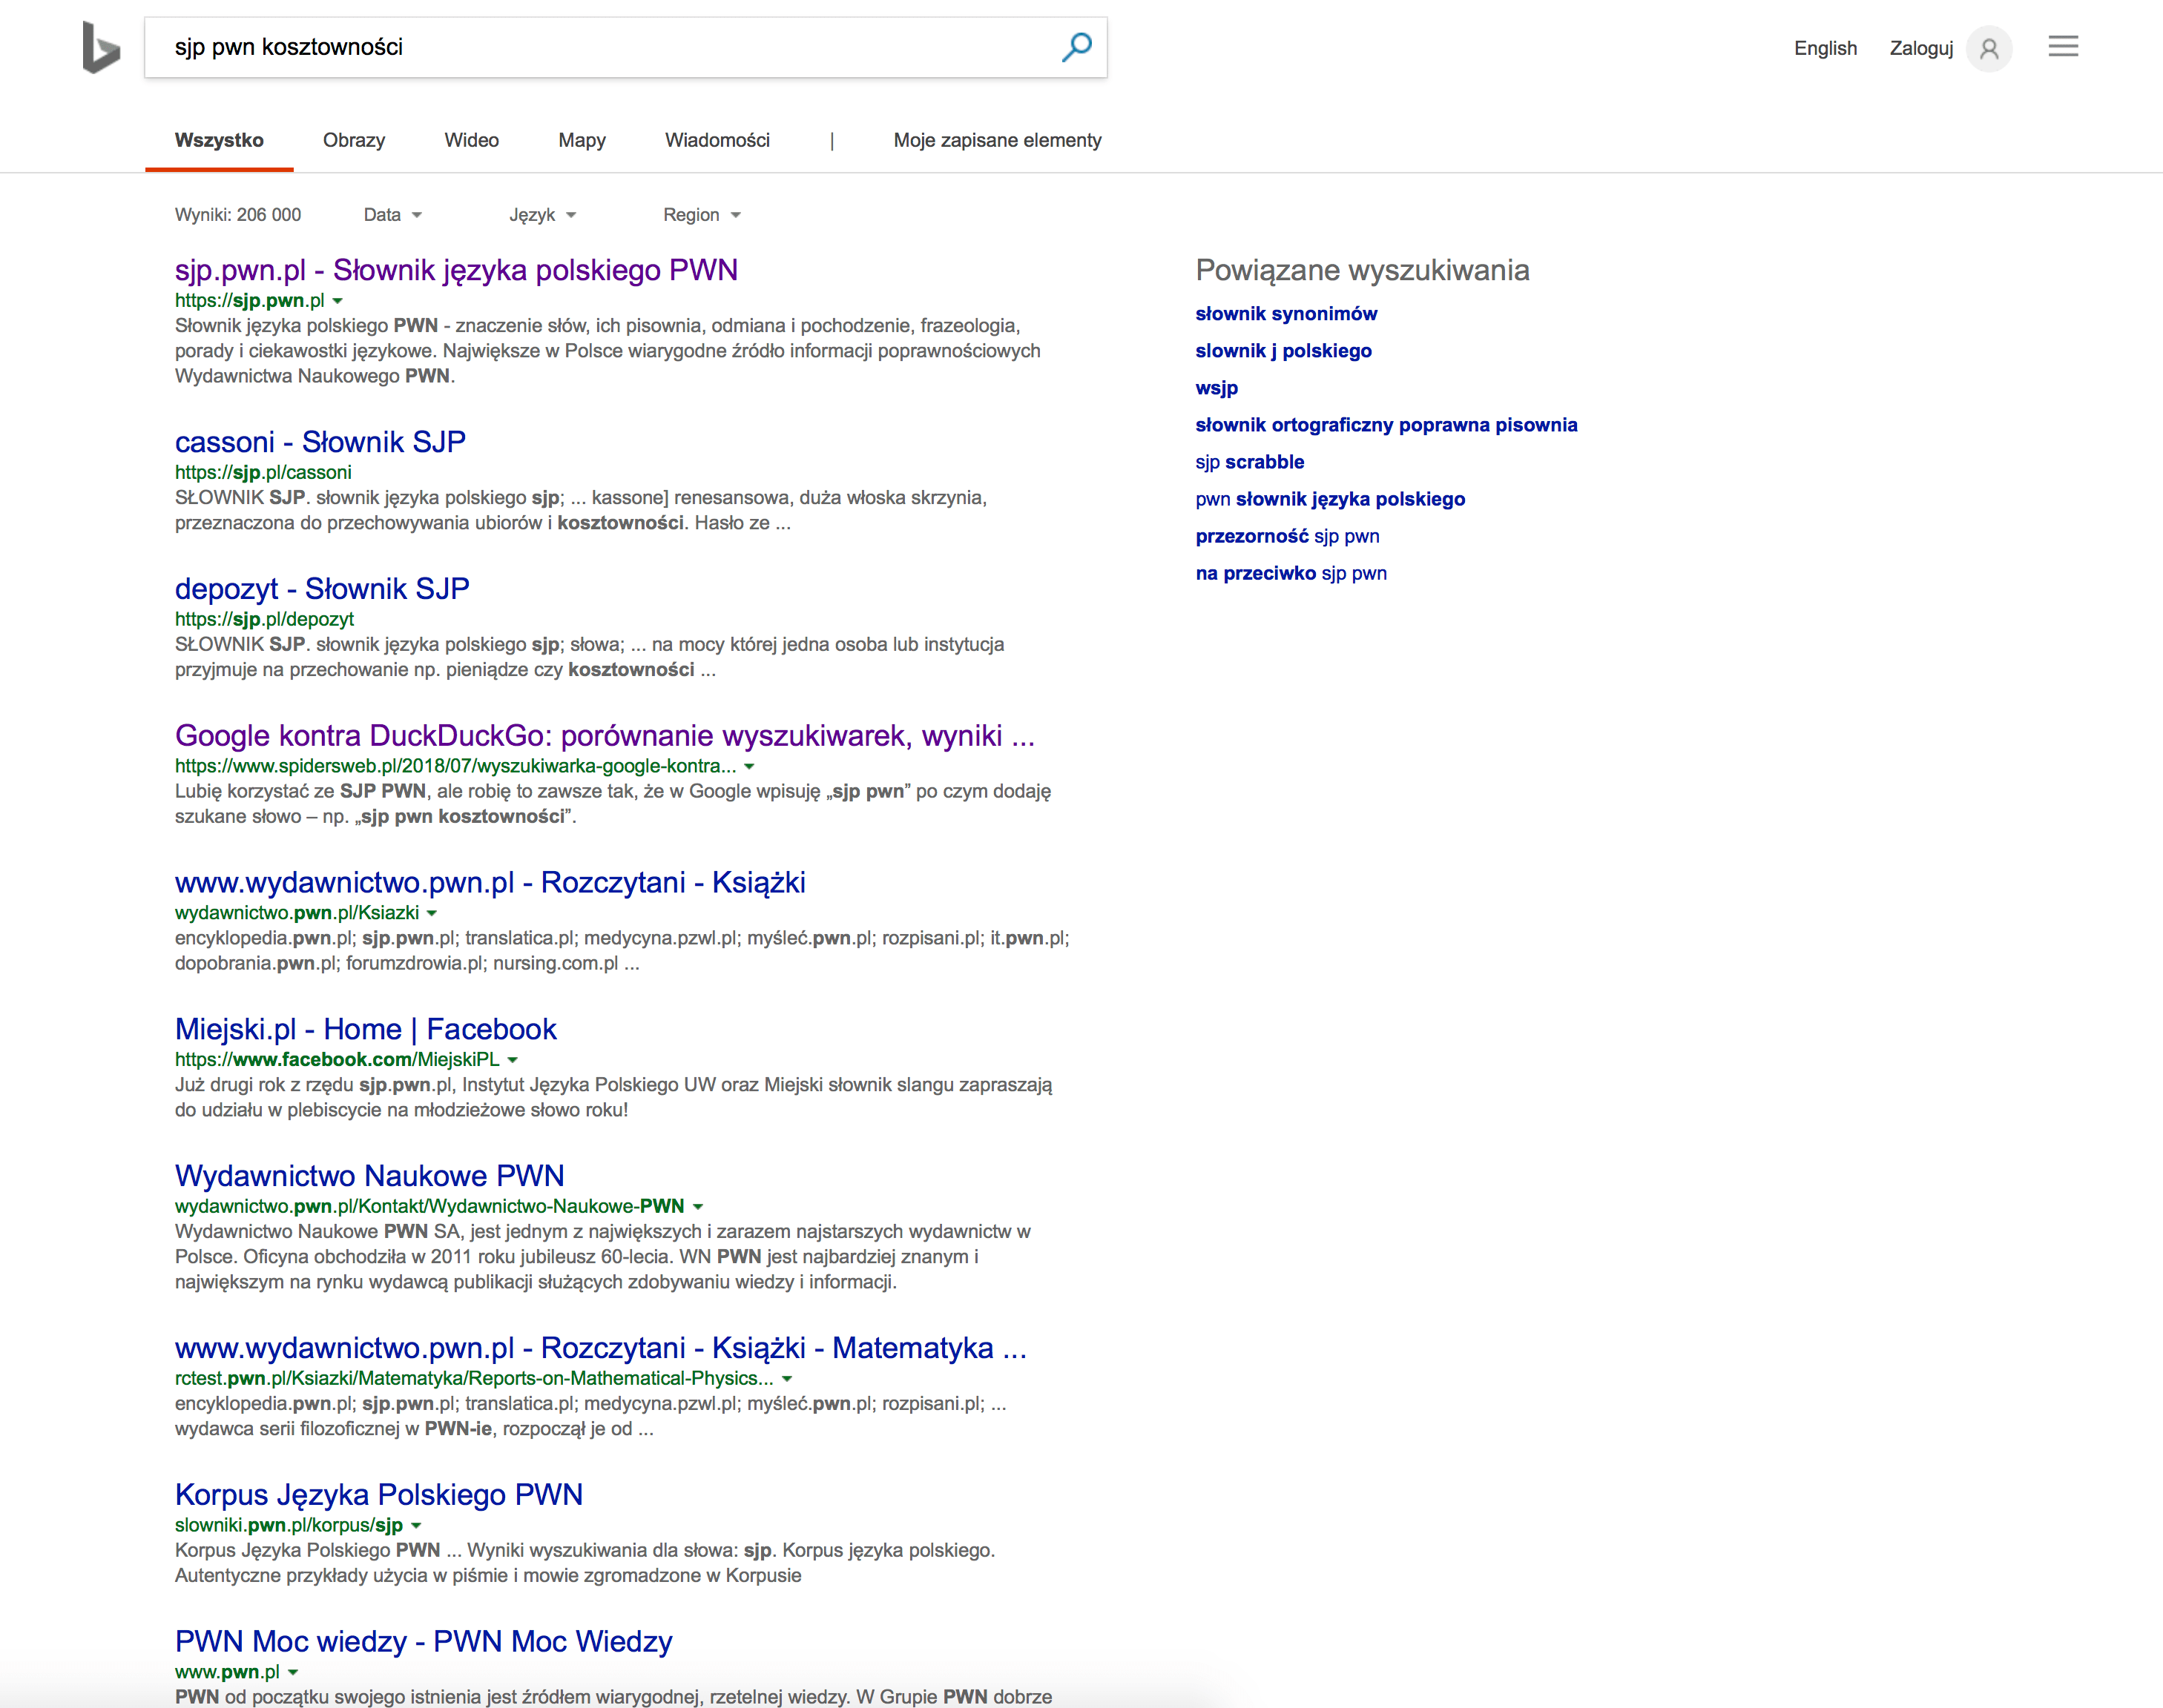Click the Bing logo icon

point(101,47)
